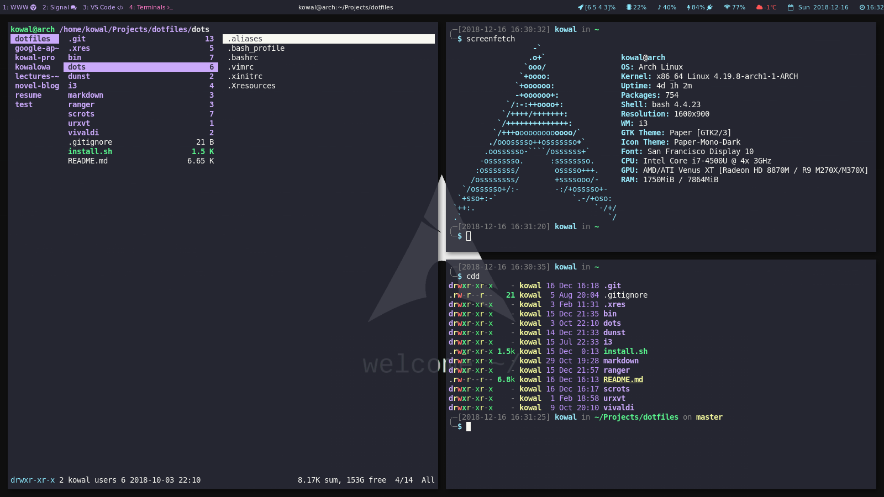
Task: Click the calendar icon beside Sun 2018-12-16
Action: point(791,7)
